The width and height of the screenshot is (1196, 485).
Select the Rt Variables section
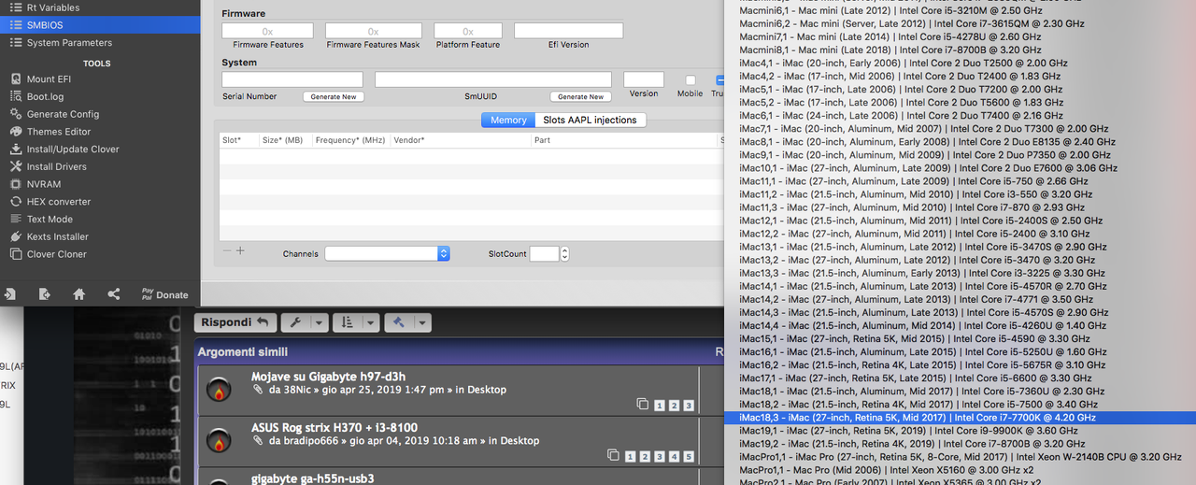pos(100,7)
